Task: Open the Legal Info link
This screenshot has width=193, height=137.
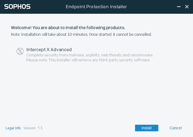Action: click(x=13, y=128)
